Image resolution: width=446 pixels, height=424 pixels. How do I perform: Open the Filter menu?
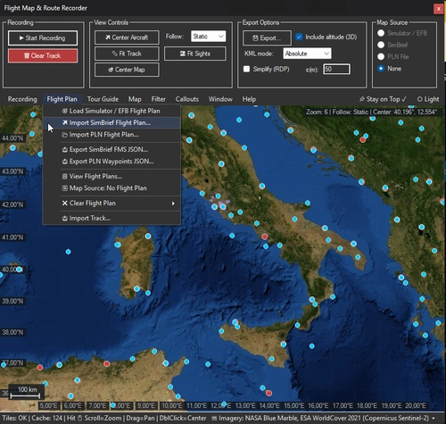[x=158, y=99]
